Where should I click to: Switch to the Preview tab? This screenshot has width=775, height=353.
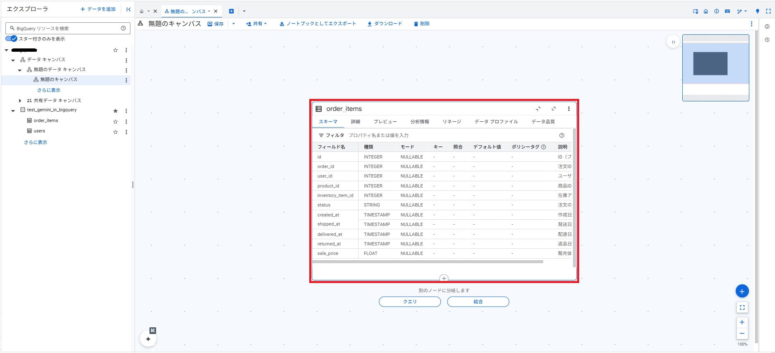[x=385, y=122]
